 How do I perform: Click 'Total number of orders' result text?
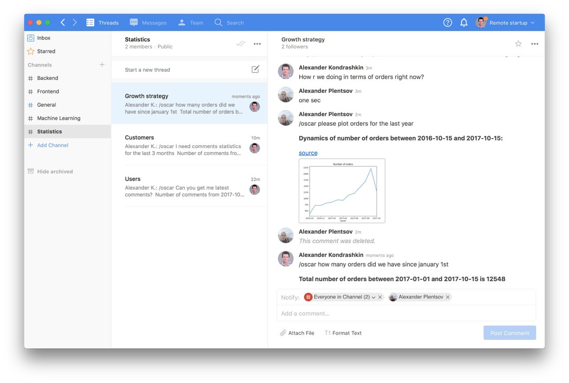(402, 279)
